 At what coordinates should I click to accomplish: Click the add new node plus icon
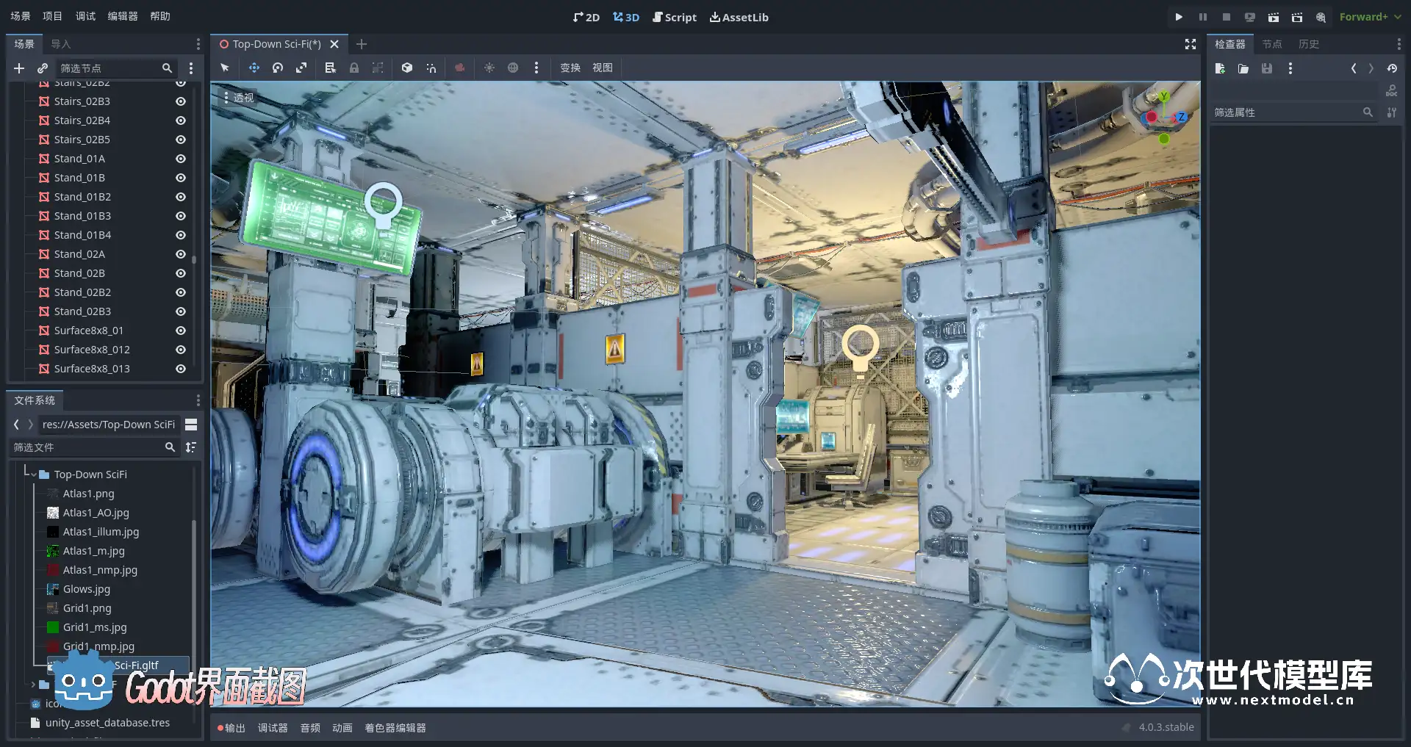(x=19, y=68)
